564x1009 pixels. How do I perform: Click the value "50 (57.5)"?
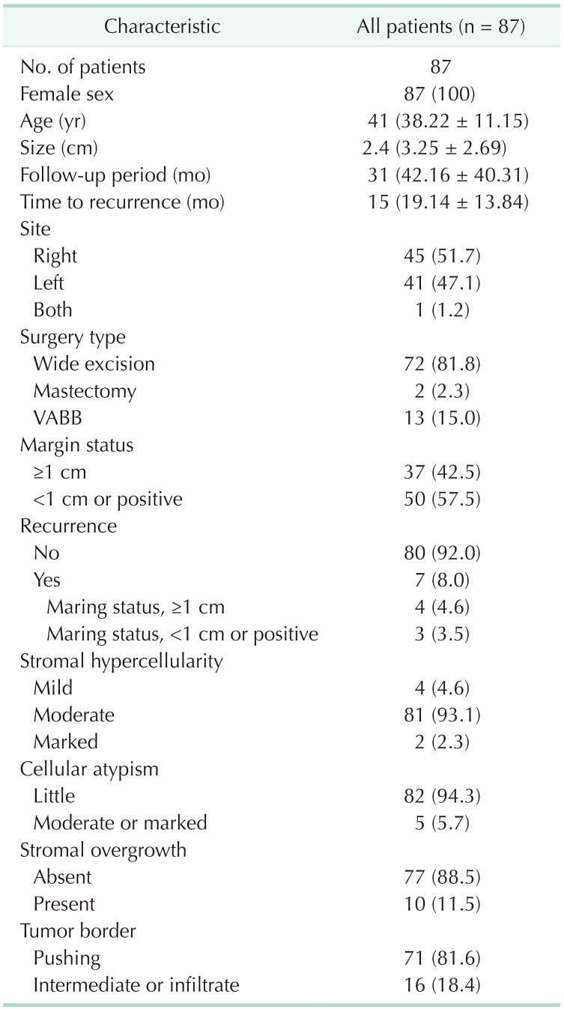(440, 499)
